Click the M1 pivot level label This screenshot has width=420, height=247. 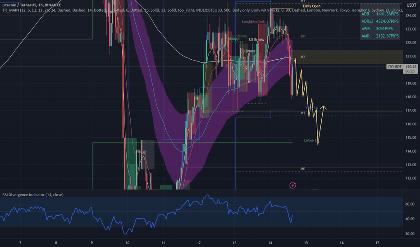click(x=303, y=113)
